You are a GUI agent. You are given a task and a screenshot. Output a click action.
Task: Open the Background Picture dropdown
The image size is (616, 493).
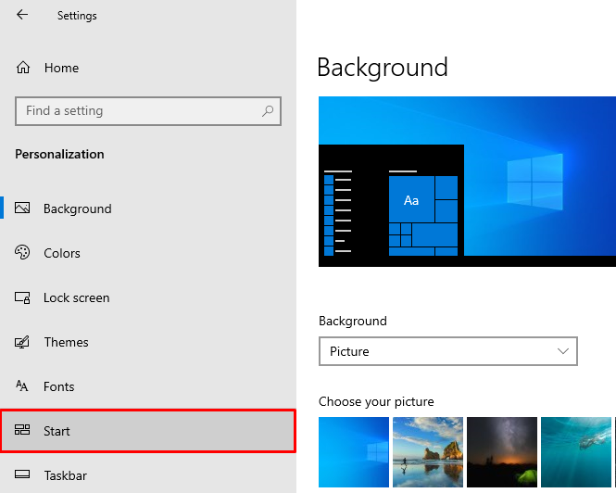447,351
